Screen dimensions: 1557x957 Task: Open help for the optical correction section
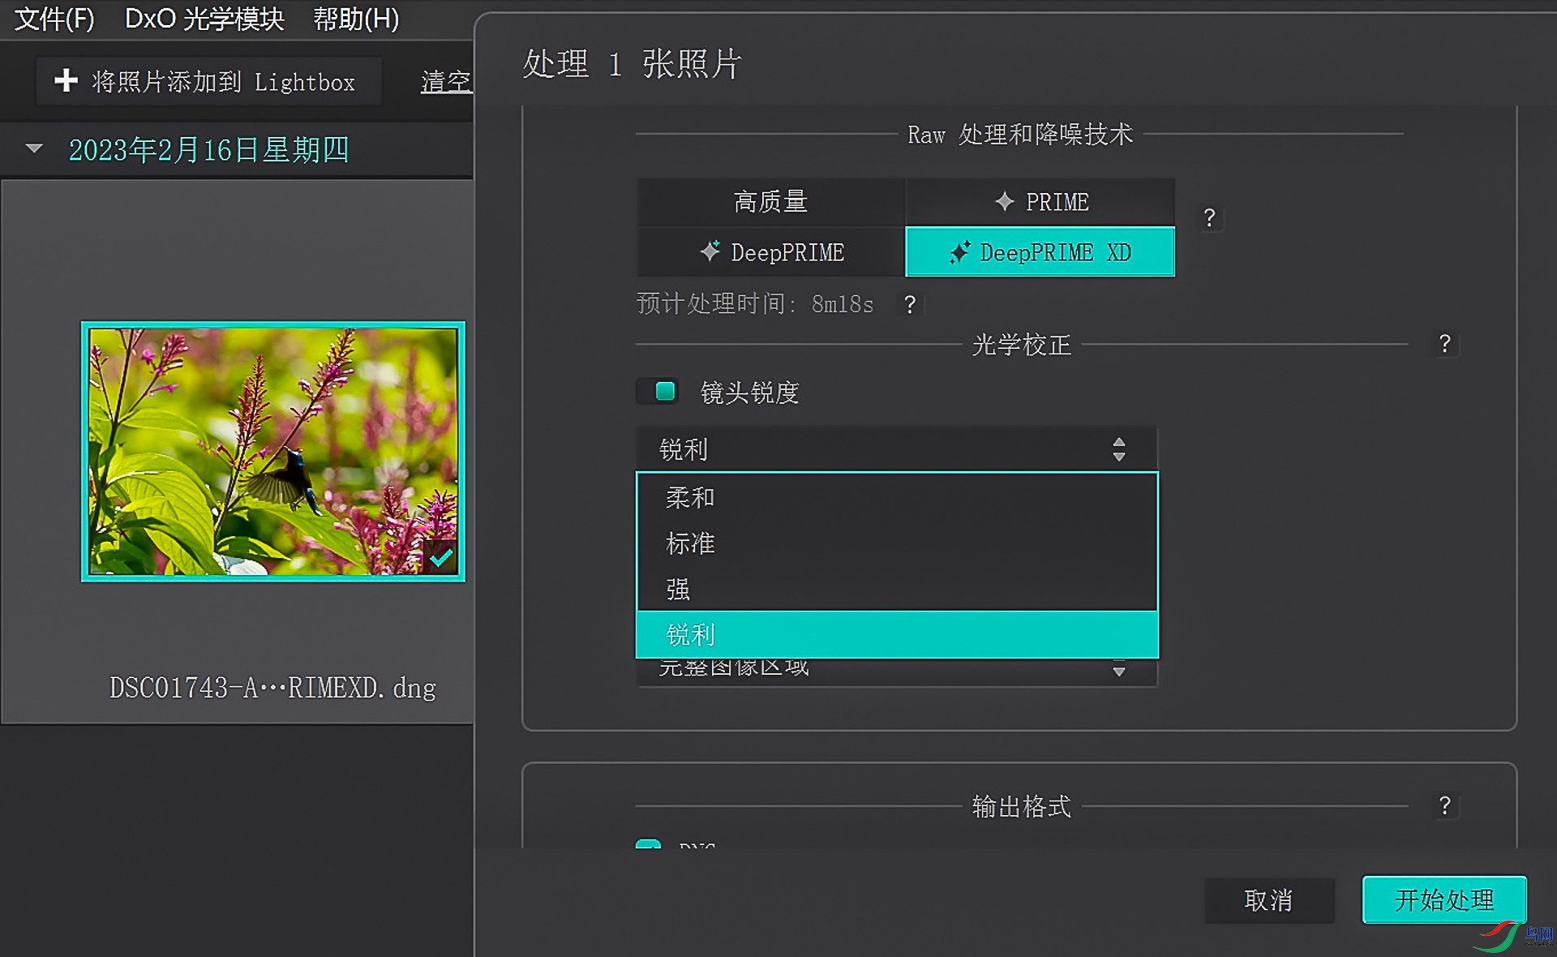[1444, 344]
